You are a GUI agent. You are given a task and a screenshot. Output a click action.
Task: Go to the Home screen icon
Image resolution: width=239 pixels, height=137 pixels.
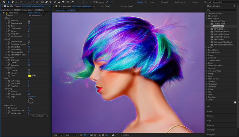pos(4,2)
